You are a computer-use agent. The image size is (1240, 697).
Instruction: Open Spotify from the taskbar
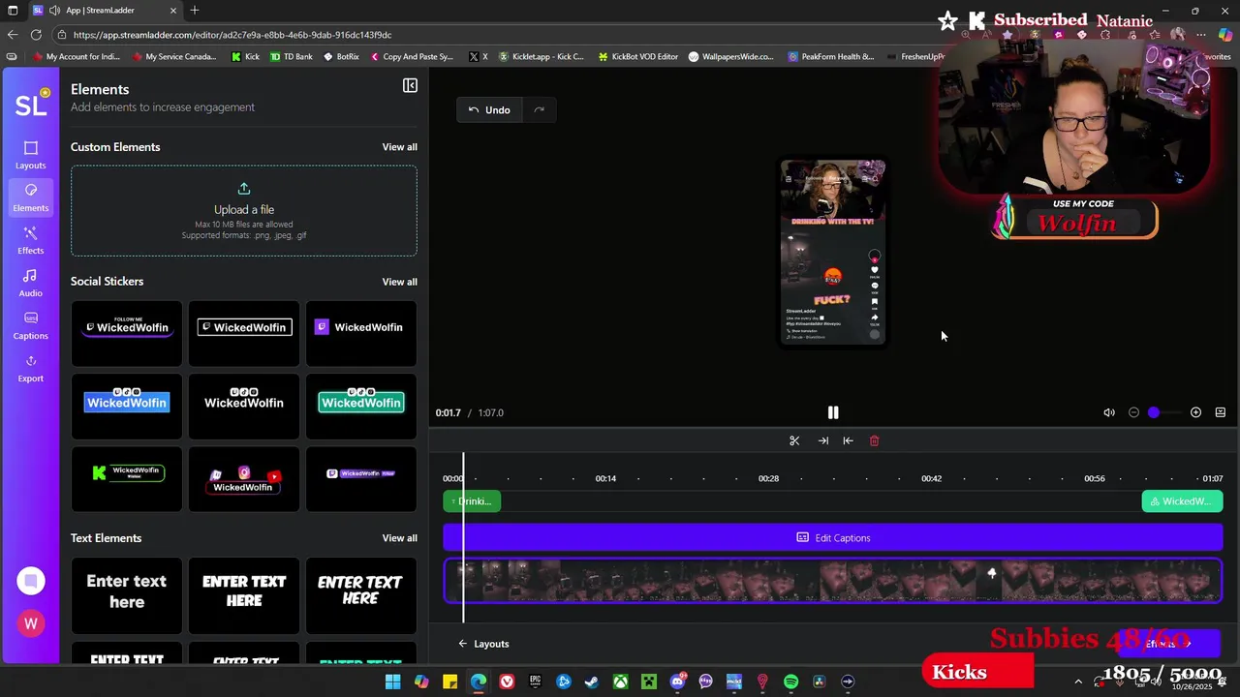tap(790, 682)
